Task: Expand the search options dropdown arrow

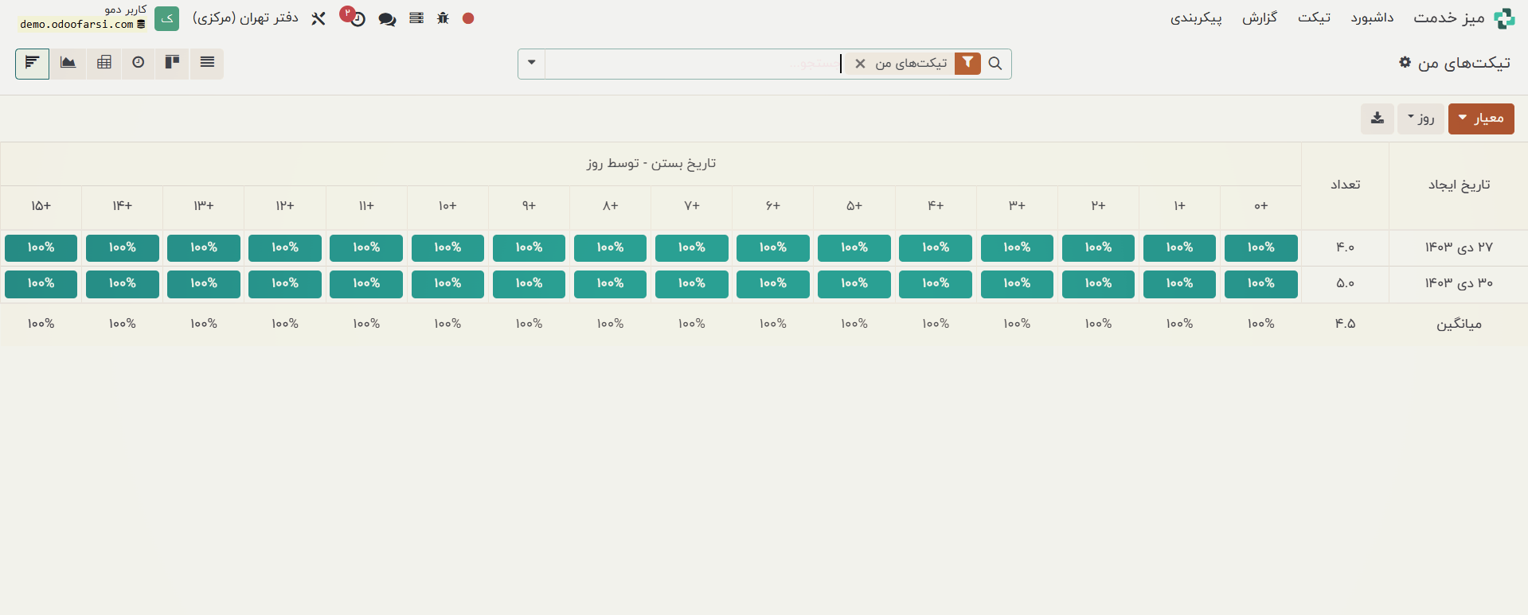Action: pos(531,63)
